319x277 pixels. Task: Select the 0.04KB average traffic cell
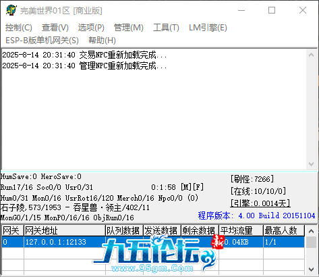[241, 242]
